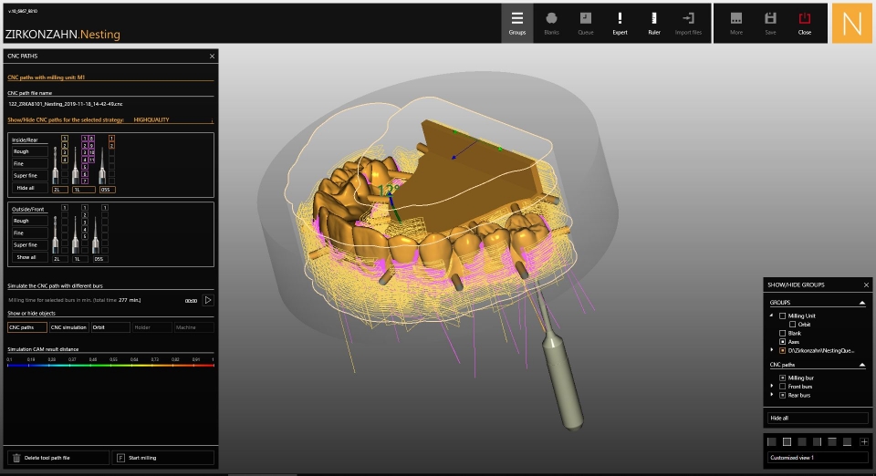Image resolution: width=876 pixels, height=476 pixels.
Task: Click the orange N logo tile
Action: tap(852, 24)
